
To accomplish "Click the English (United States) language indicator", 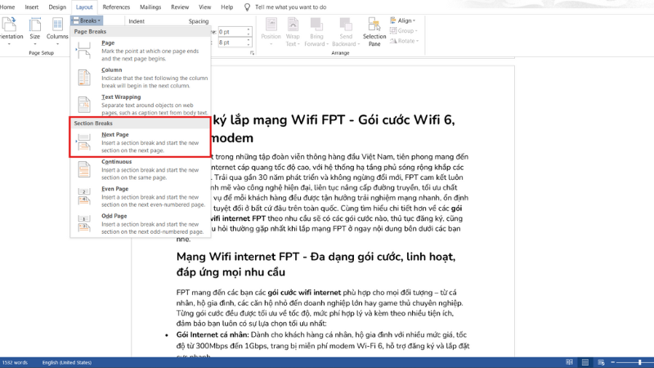I will [x=67, y=362].
